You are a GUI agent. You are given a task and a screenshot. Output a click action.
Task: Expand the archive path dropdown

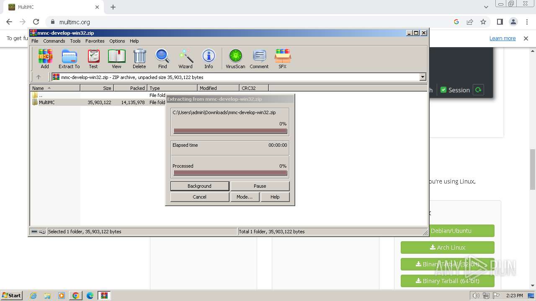pyautogui.click(x=423, y=77)
